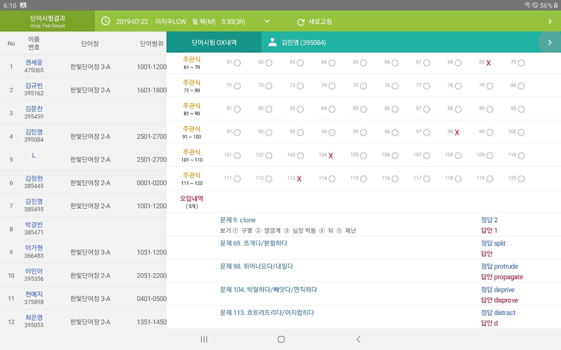
Task: Tap the X mark for question 69
Action: point(488,63)
